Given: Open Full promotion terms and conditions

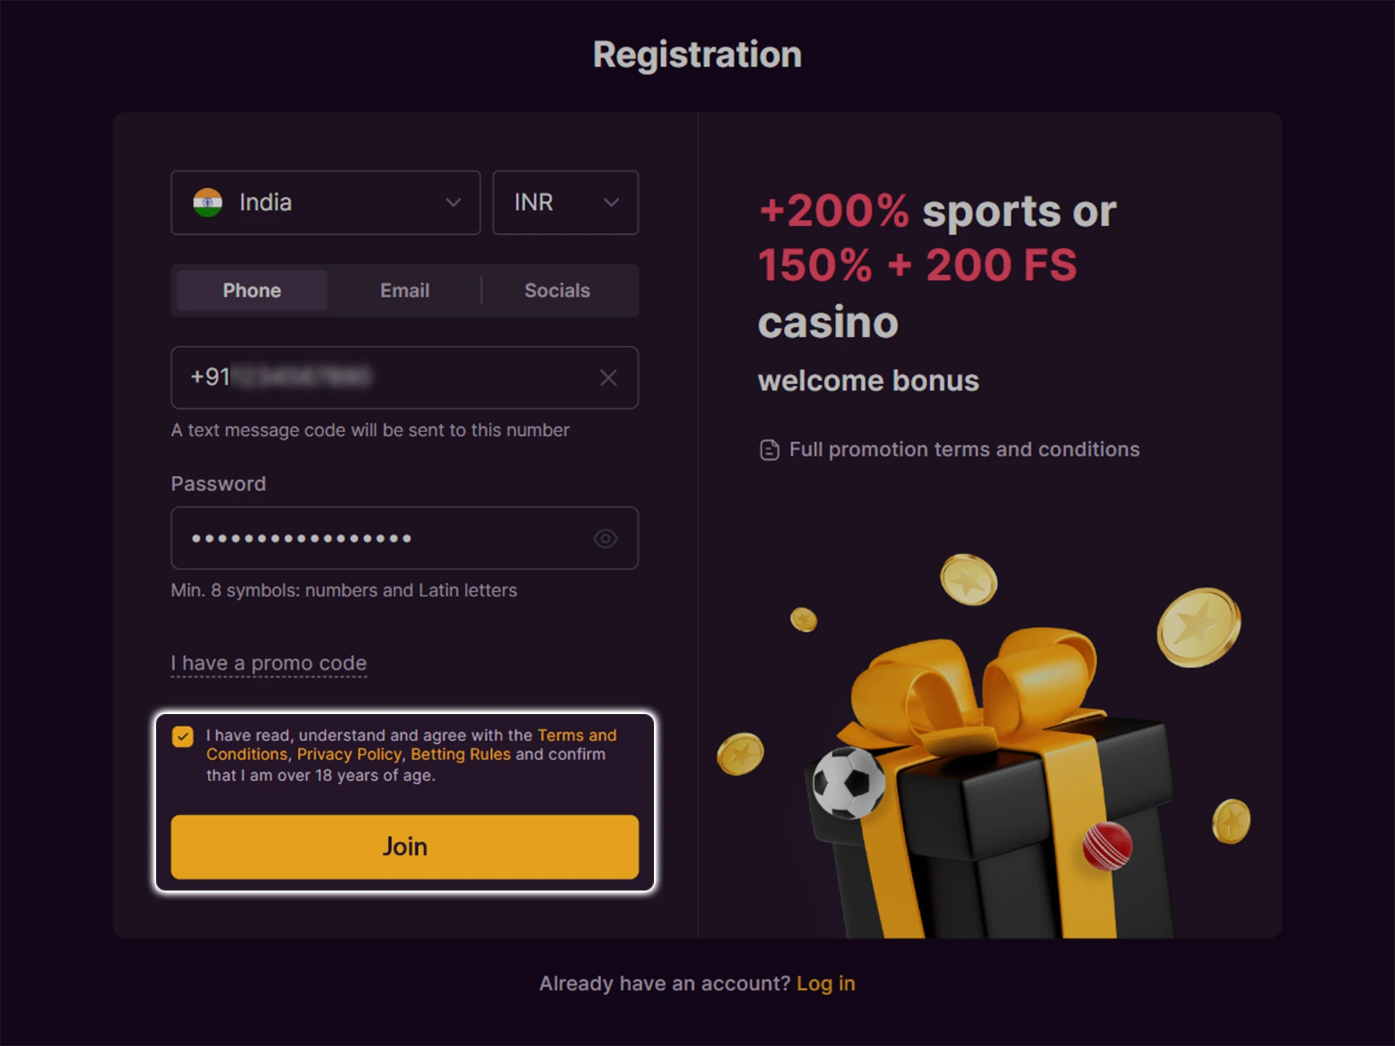Looking at the screenshot, I should (963, 450).
